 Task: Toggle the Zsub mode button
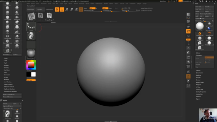110,8
